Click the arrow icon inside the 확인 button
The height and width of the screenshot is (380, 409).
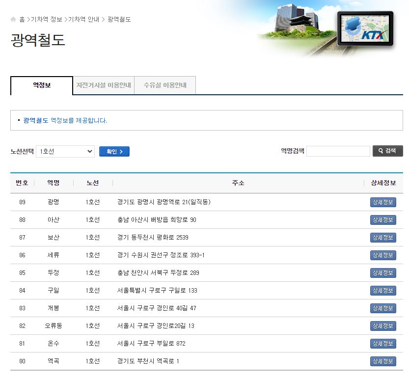[x=122, y=151]
